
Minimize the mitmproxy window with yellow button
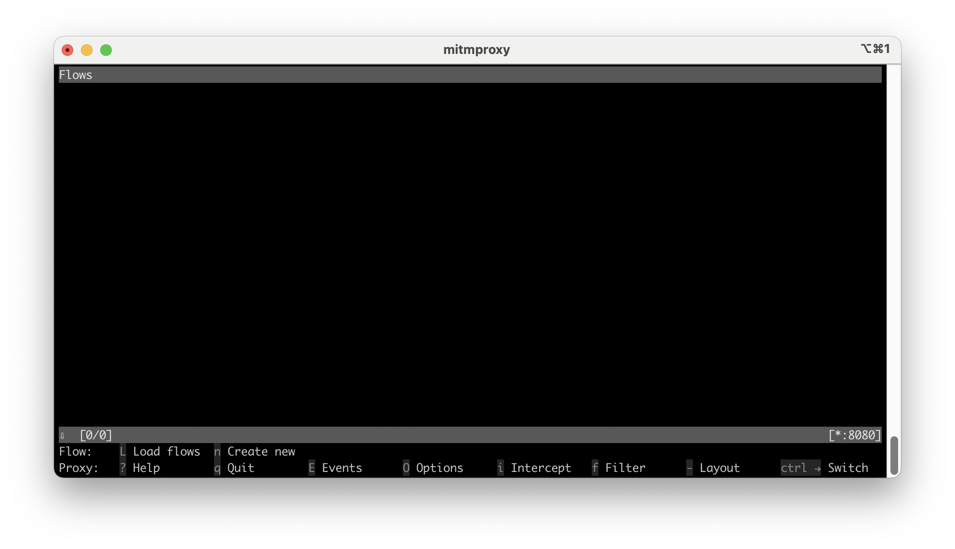(87, 50)
